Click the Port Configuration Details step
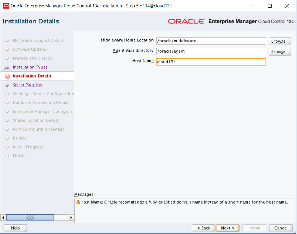 pyautogui.click(x=38, y=129)
